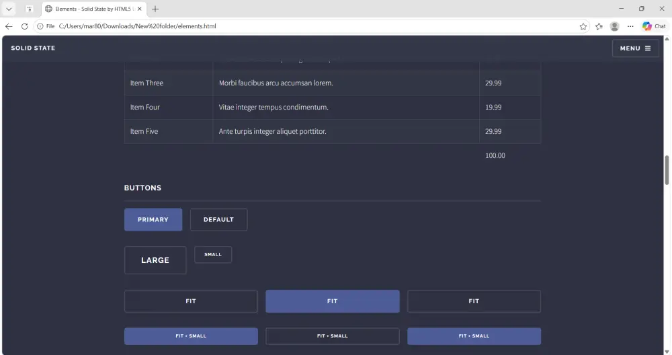Reload the page with refresh icon
Image resolution: width=672 pixels, height=355 pixels.
24,26
